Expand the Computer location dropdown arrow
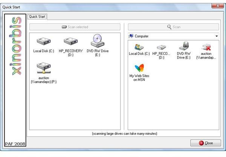 point(217,36)
